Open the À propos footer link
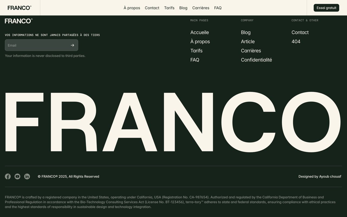 [200, 42]
